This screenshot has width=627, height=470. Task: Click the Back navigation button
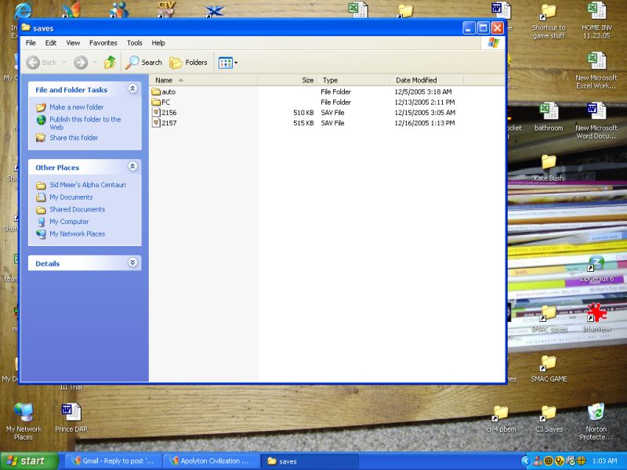coord(42,63)
